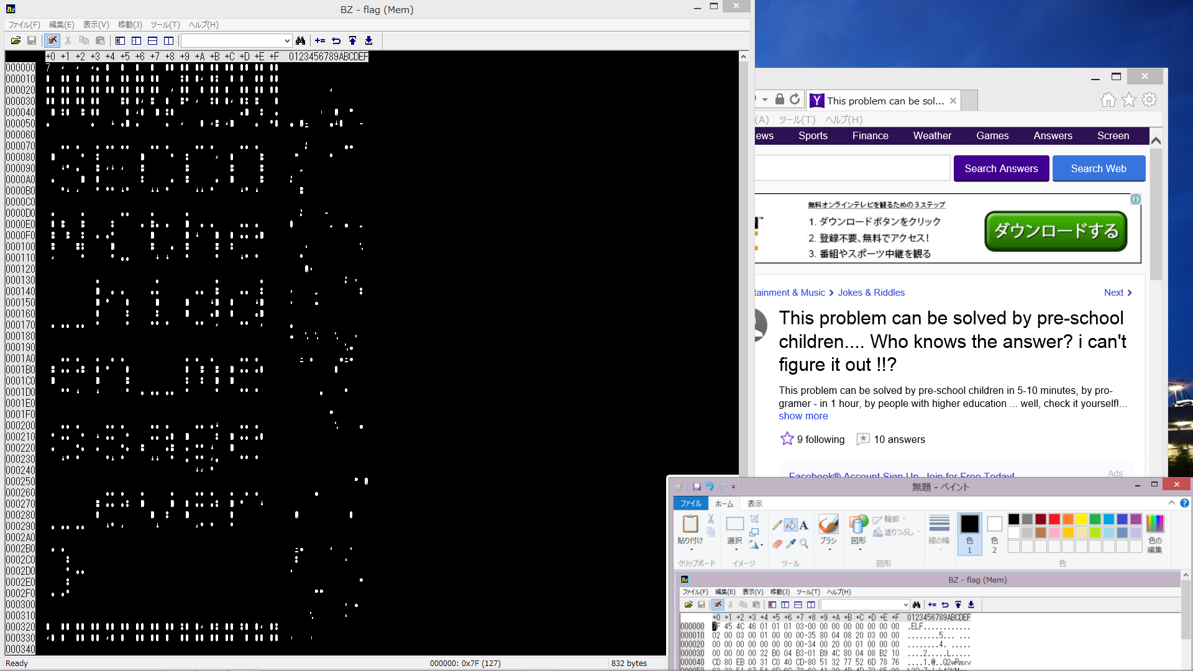Click the open file icon in BZ toolbar
This screenshot has width=1193, height=671.
pyautogui.click(x=16, y=41)
